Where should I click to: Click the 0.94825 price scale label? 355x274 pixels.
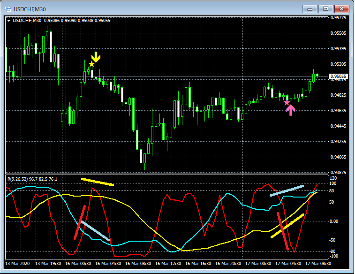point(339,95)
